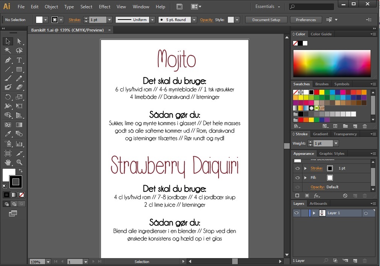
Task: Click the Preferences button
Action: 306,20
